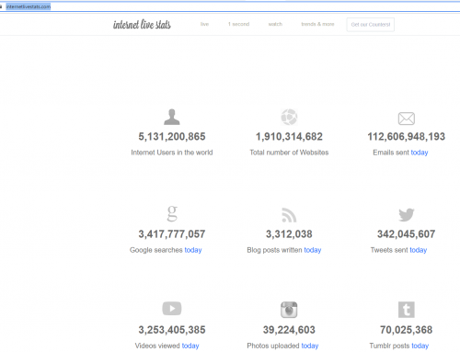Click today link under Tweets sent
The width and height of the screenshot is (460, 352).
[419, 250]
